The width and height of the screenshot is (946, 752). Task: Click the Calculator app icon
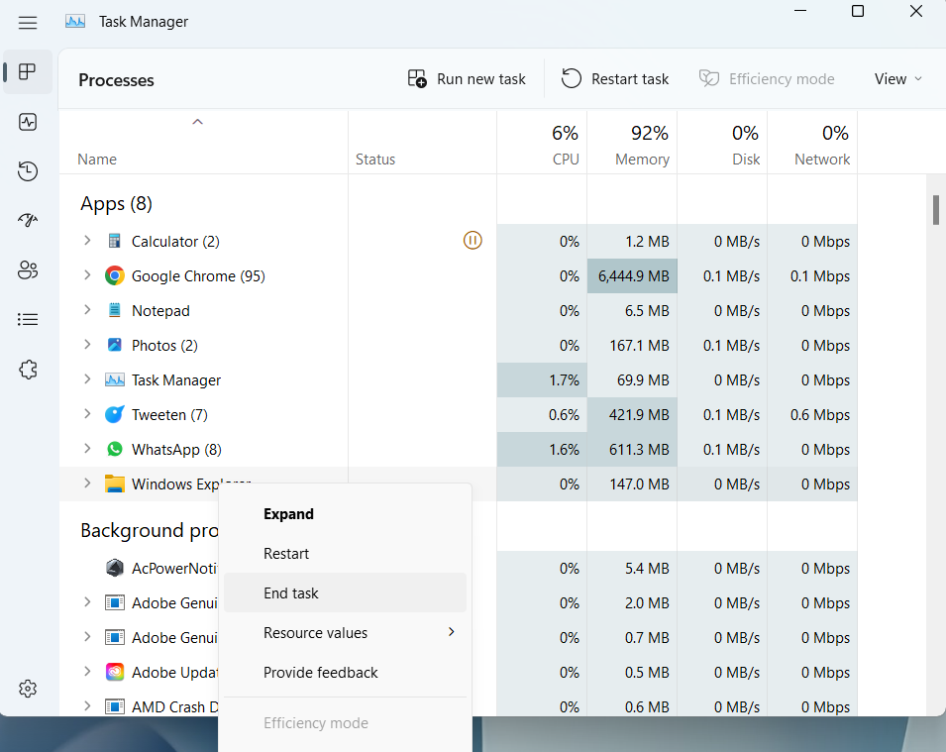click(115, 242)
